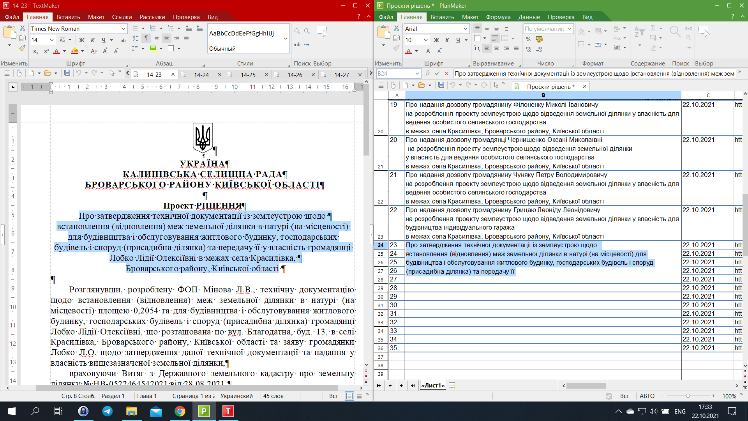Open Times New Roman font dropdown

[123, 29]
